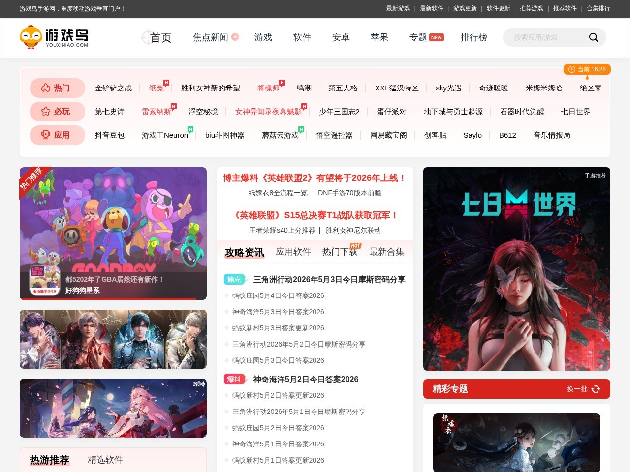This screenshot has width=630, height=472.
Task: Open the 软件 navigation menu
Action: pyautogui.click(x=302, y=37)
